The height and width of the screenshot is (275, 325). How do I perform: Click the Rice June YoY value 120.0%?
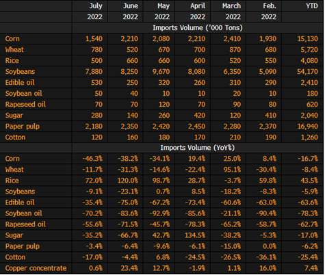click(x=128, y=181)
